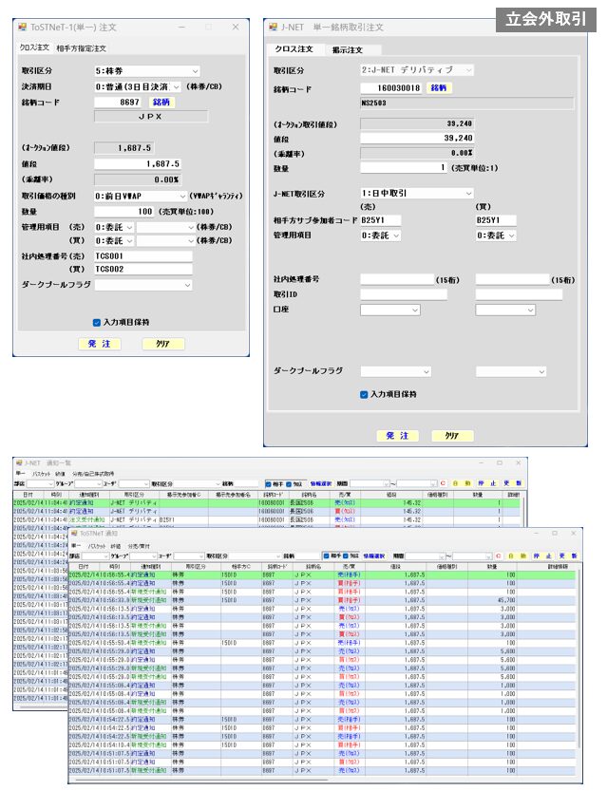Open buy-side ダークプールフラグ dropdown in J-NET window

511,372
